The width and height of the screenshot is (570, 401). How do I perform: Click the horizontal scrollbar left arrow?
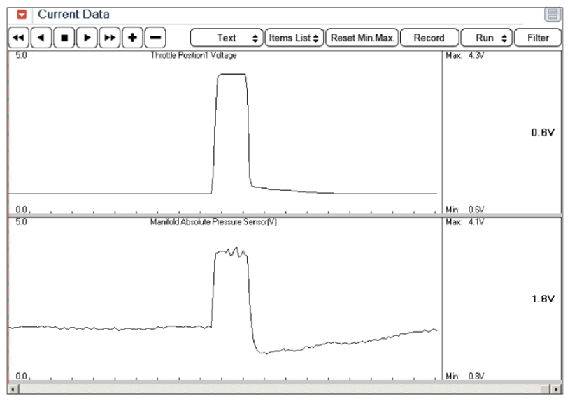point(13,388)
